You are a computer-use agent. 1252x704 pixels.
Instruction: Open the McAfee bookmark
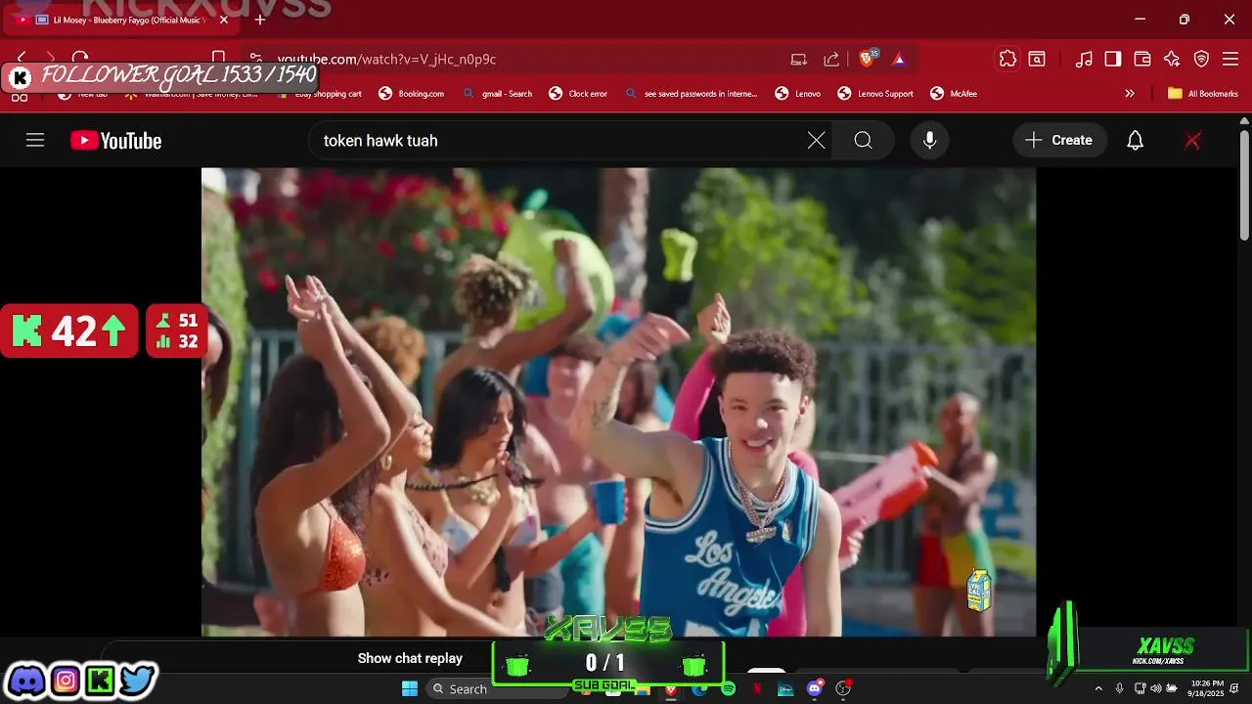(x=954, y=94)
